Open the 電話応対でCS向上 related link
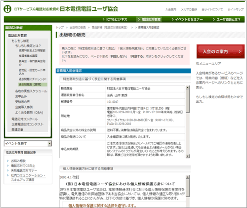Image resolution: width=247 pixels, height=208 pixels. 23,166
